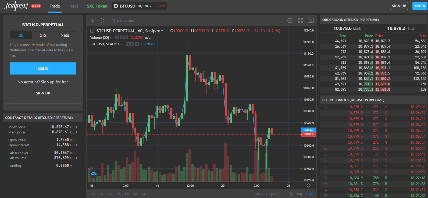Click the blue LOGIN button in trade panel

43,69
